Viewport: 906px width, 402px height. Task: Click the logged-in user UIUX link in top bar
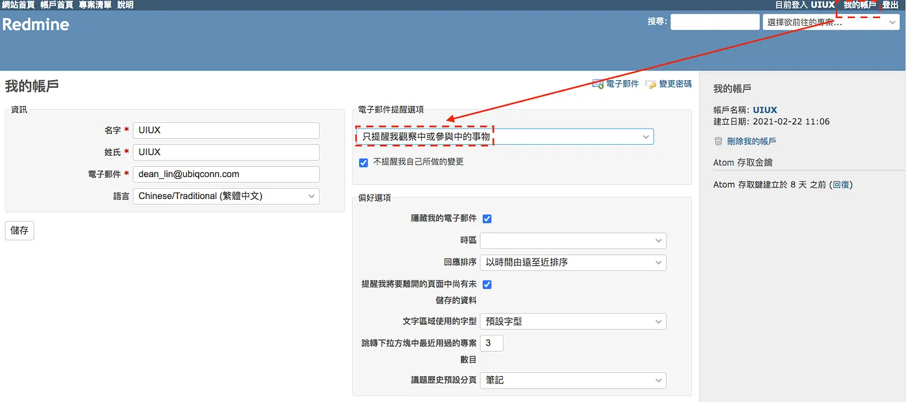click(x=823, y=5)
